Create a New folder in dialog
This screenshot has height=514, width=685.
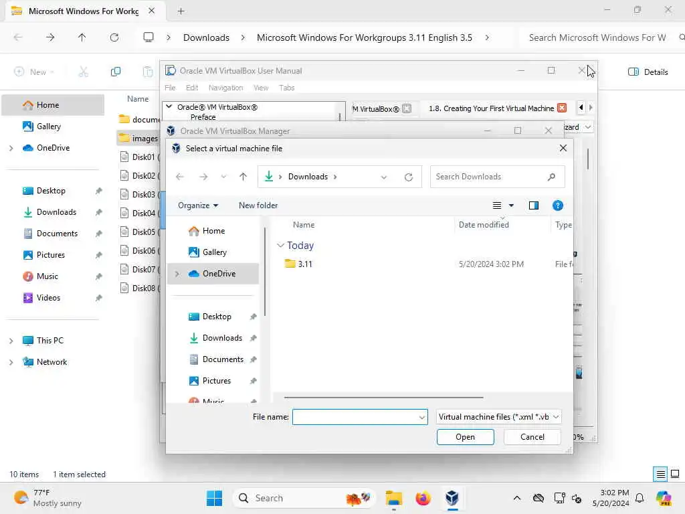(258, 205)
